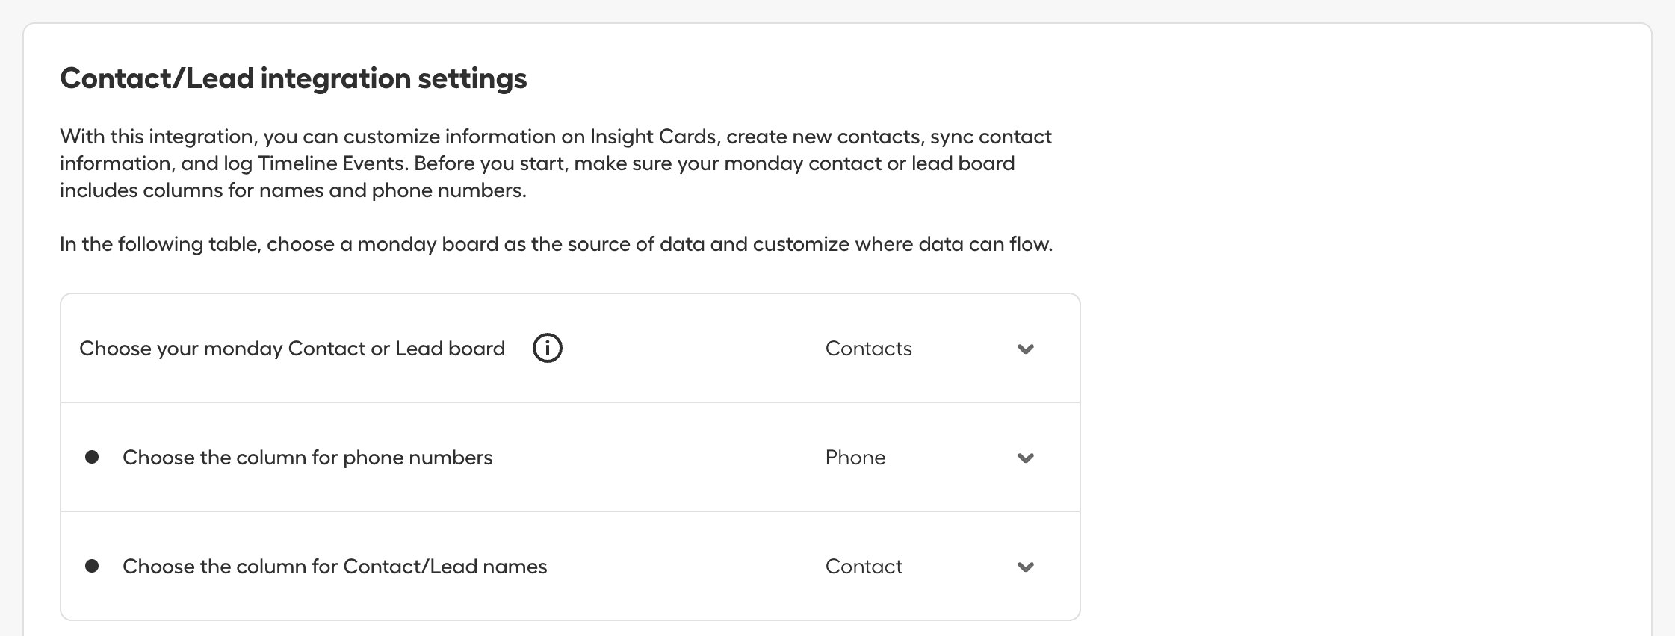1675x636 pixels.
Task: Click the selected 'Phone' column value
Action: [855, 458]
